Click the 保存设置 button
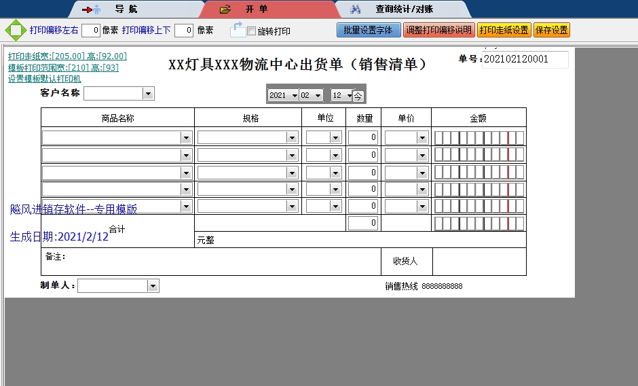 coord(551,30)
